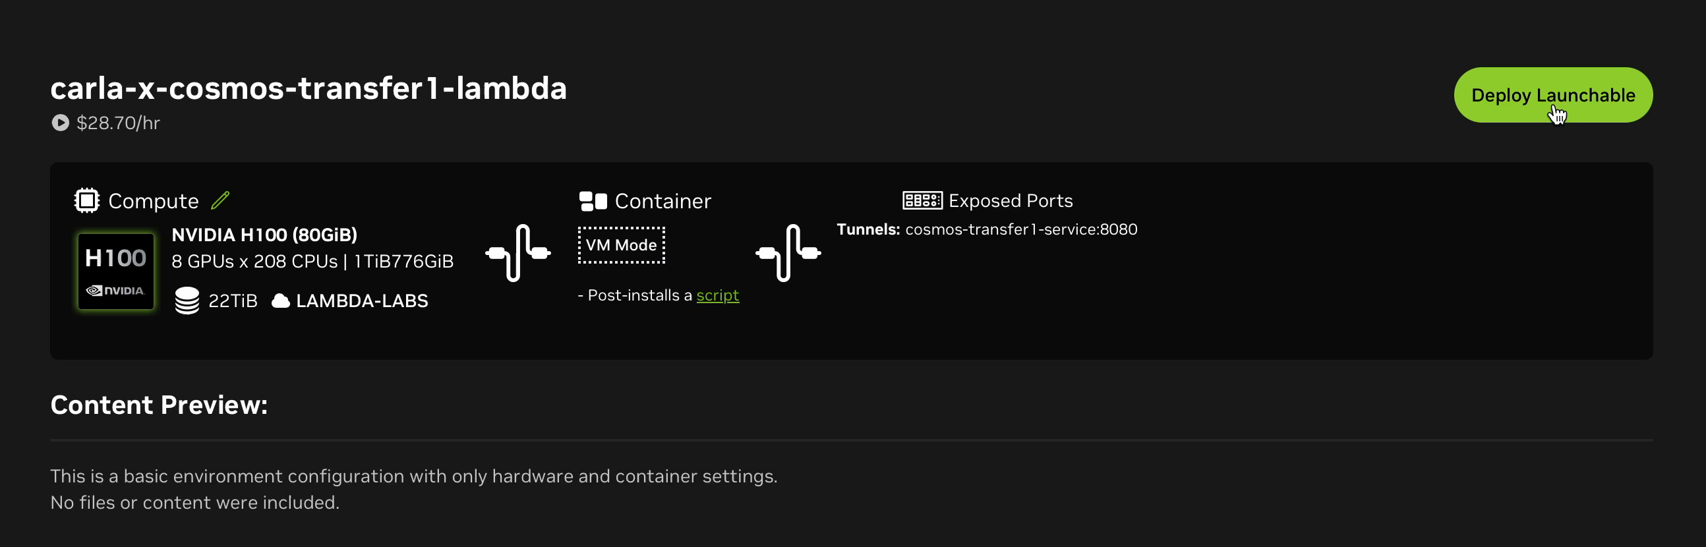This screenshot has height=547, width=1706.
Task: Click the Container blocks icon
Action: (593, 200)
